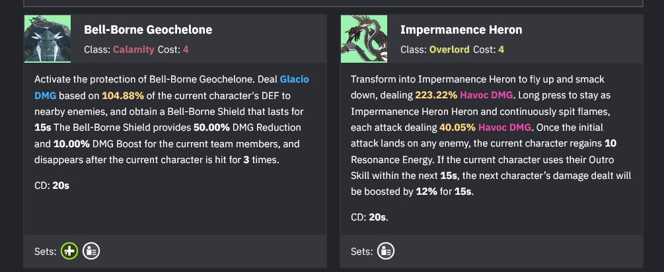The height and width of the screenshot is (272, 664).
Task: Click the green healing set icon
Action: coord(69,252)
